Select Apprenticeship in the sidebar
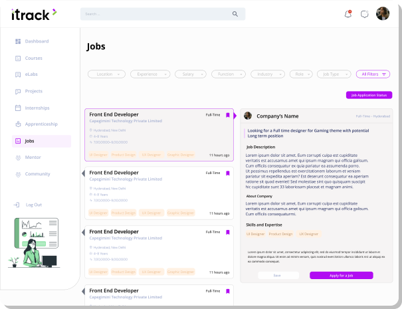This screenshot has width=402, height=309. pos(41,124)
